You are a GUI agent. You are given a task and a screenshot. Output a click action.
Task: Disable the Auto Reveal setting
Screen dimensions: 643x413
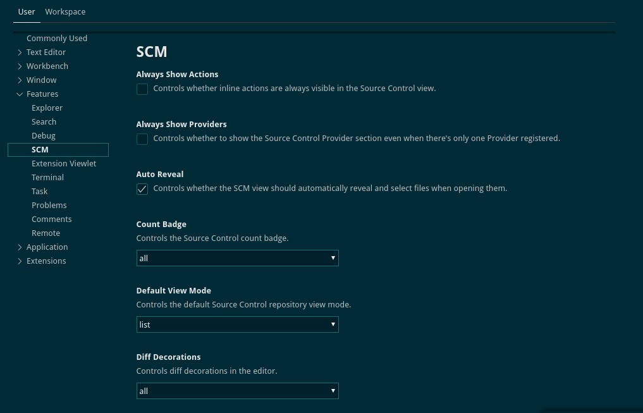coord(142,188)
